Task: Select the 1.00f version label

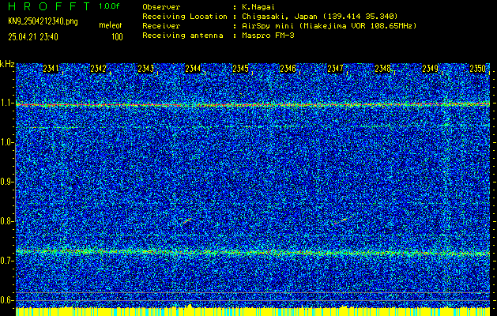Action: click(109, 6)
